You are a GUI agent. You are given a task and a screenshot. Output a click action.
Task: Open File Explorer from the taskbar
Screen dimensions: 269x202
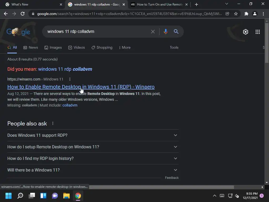[66, 196]
